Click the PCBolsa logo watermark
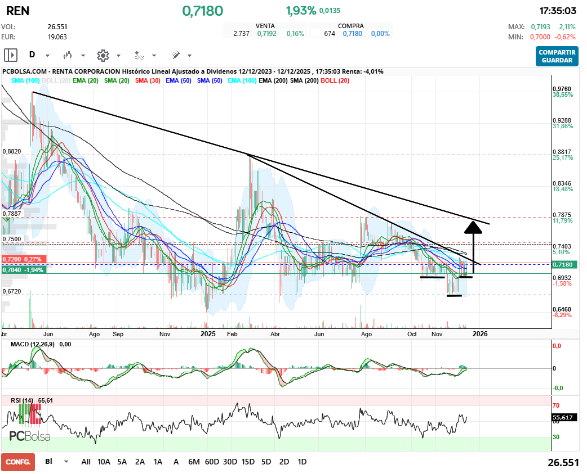This screenshot has height=474, width=587. pos(29,436)
